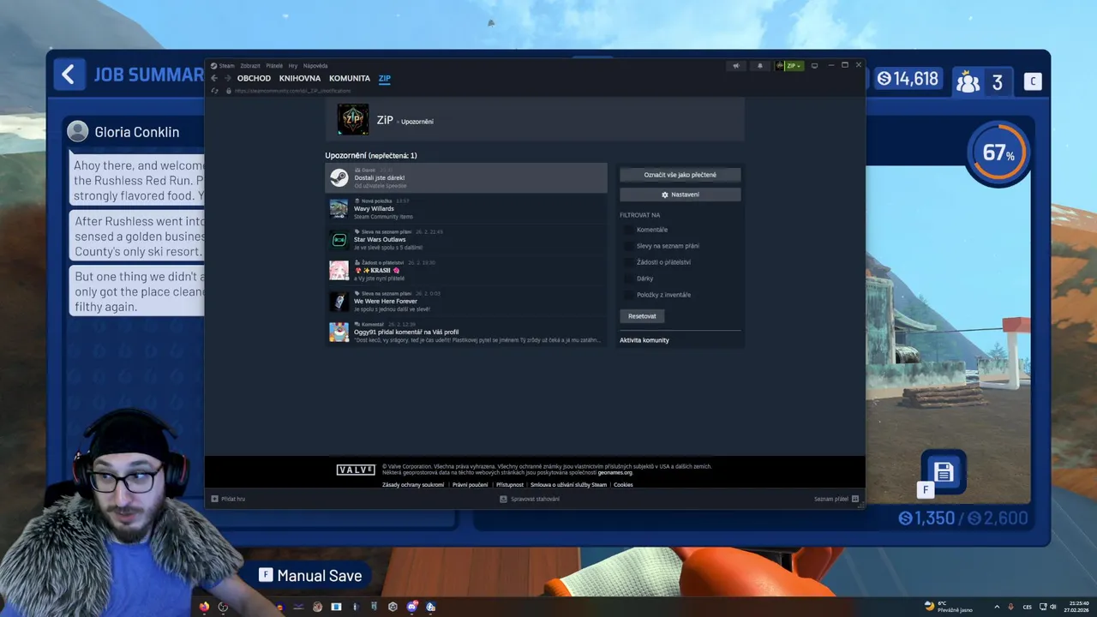Image resolution: width=1097 pixels, height=617 pixels.
Task: Open the Aktivita komunity link
Action: coord(644,340)
